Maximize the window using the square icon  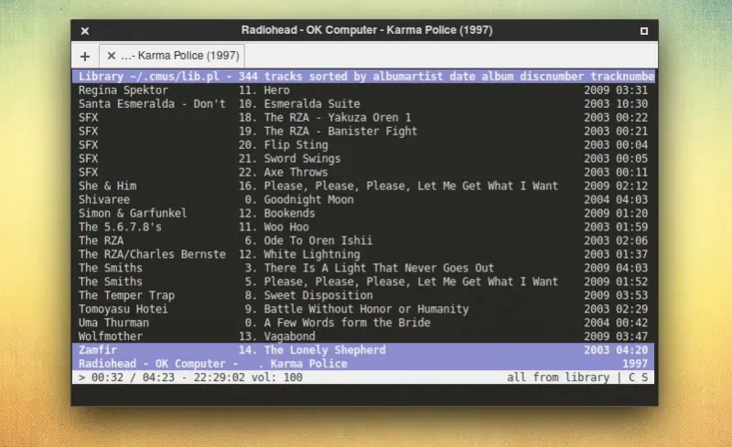(x=644, y=31)
